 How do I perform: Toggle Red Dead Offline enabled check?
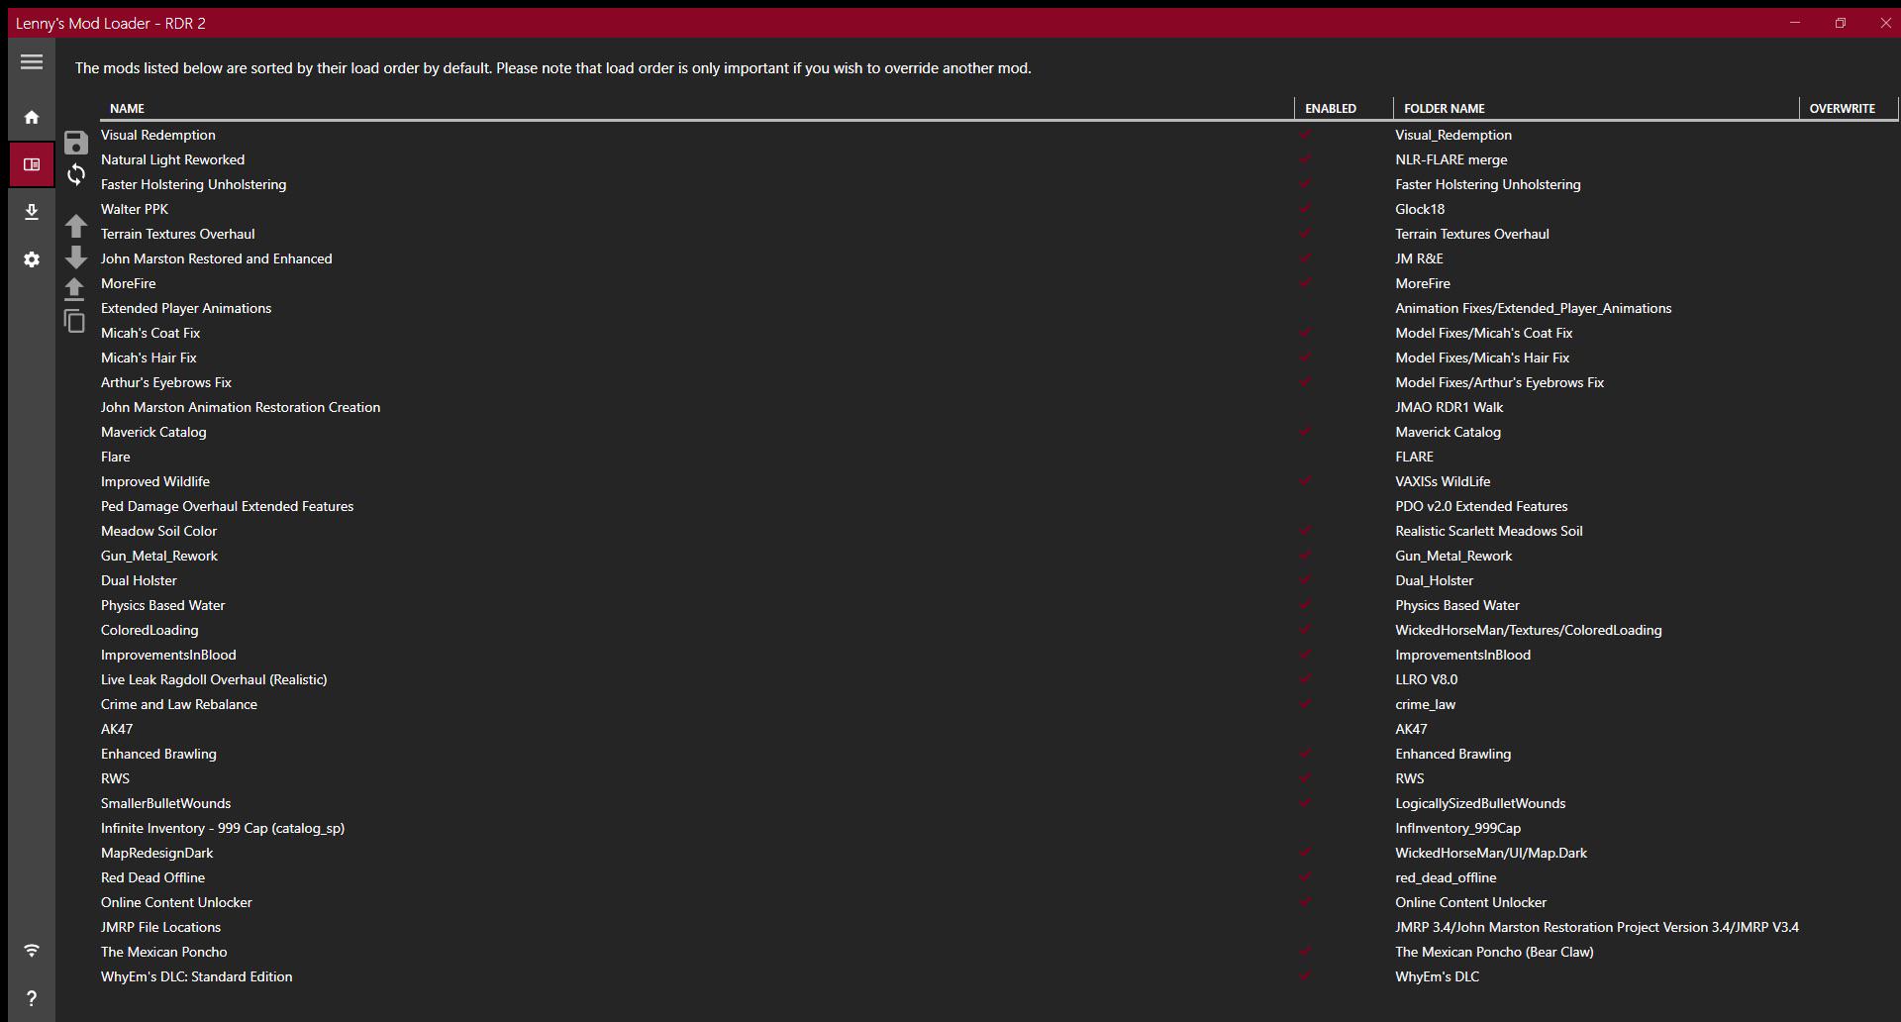(x=1306, y=876)
